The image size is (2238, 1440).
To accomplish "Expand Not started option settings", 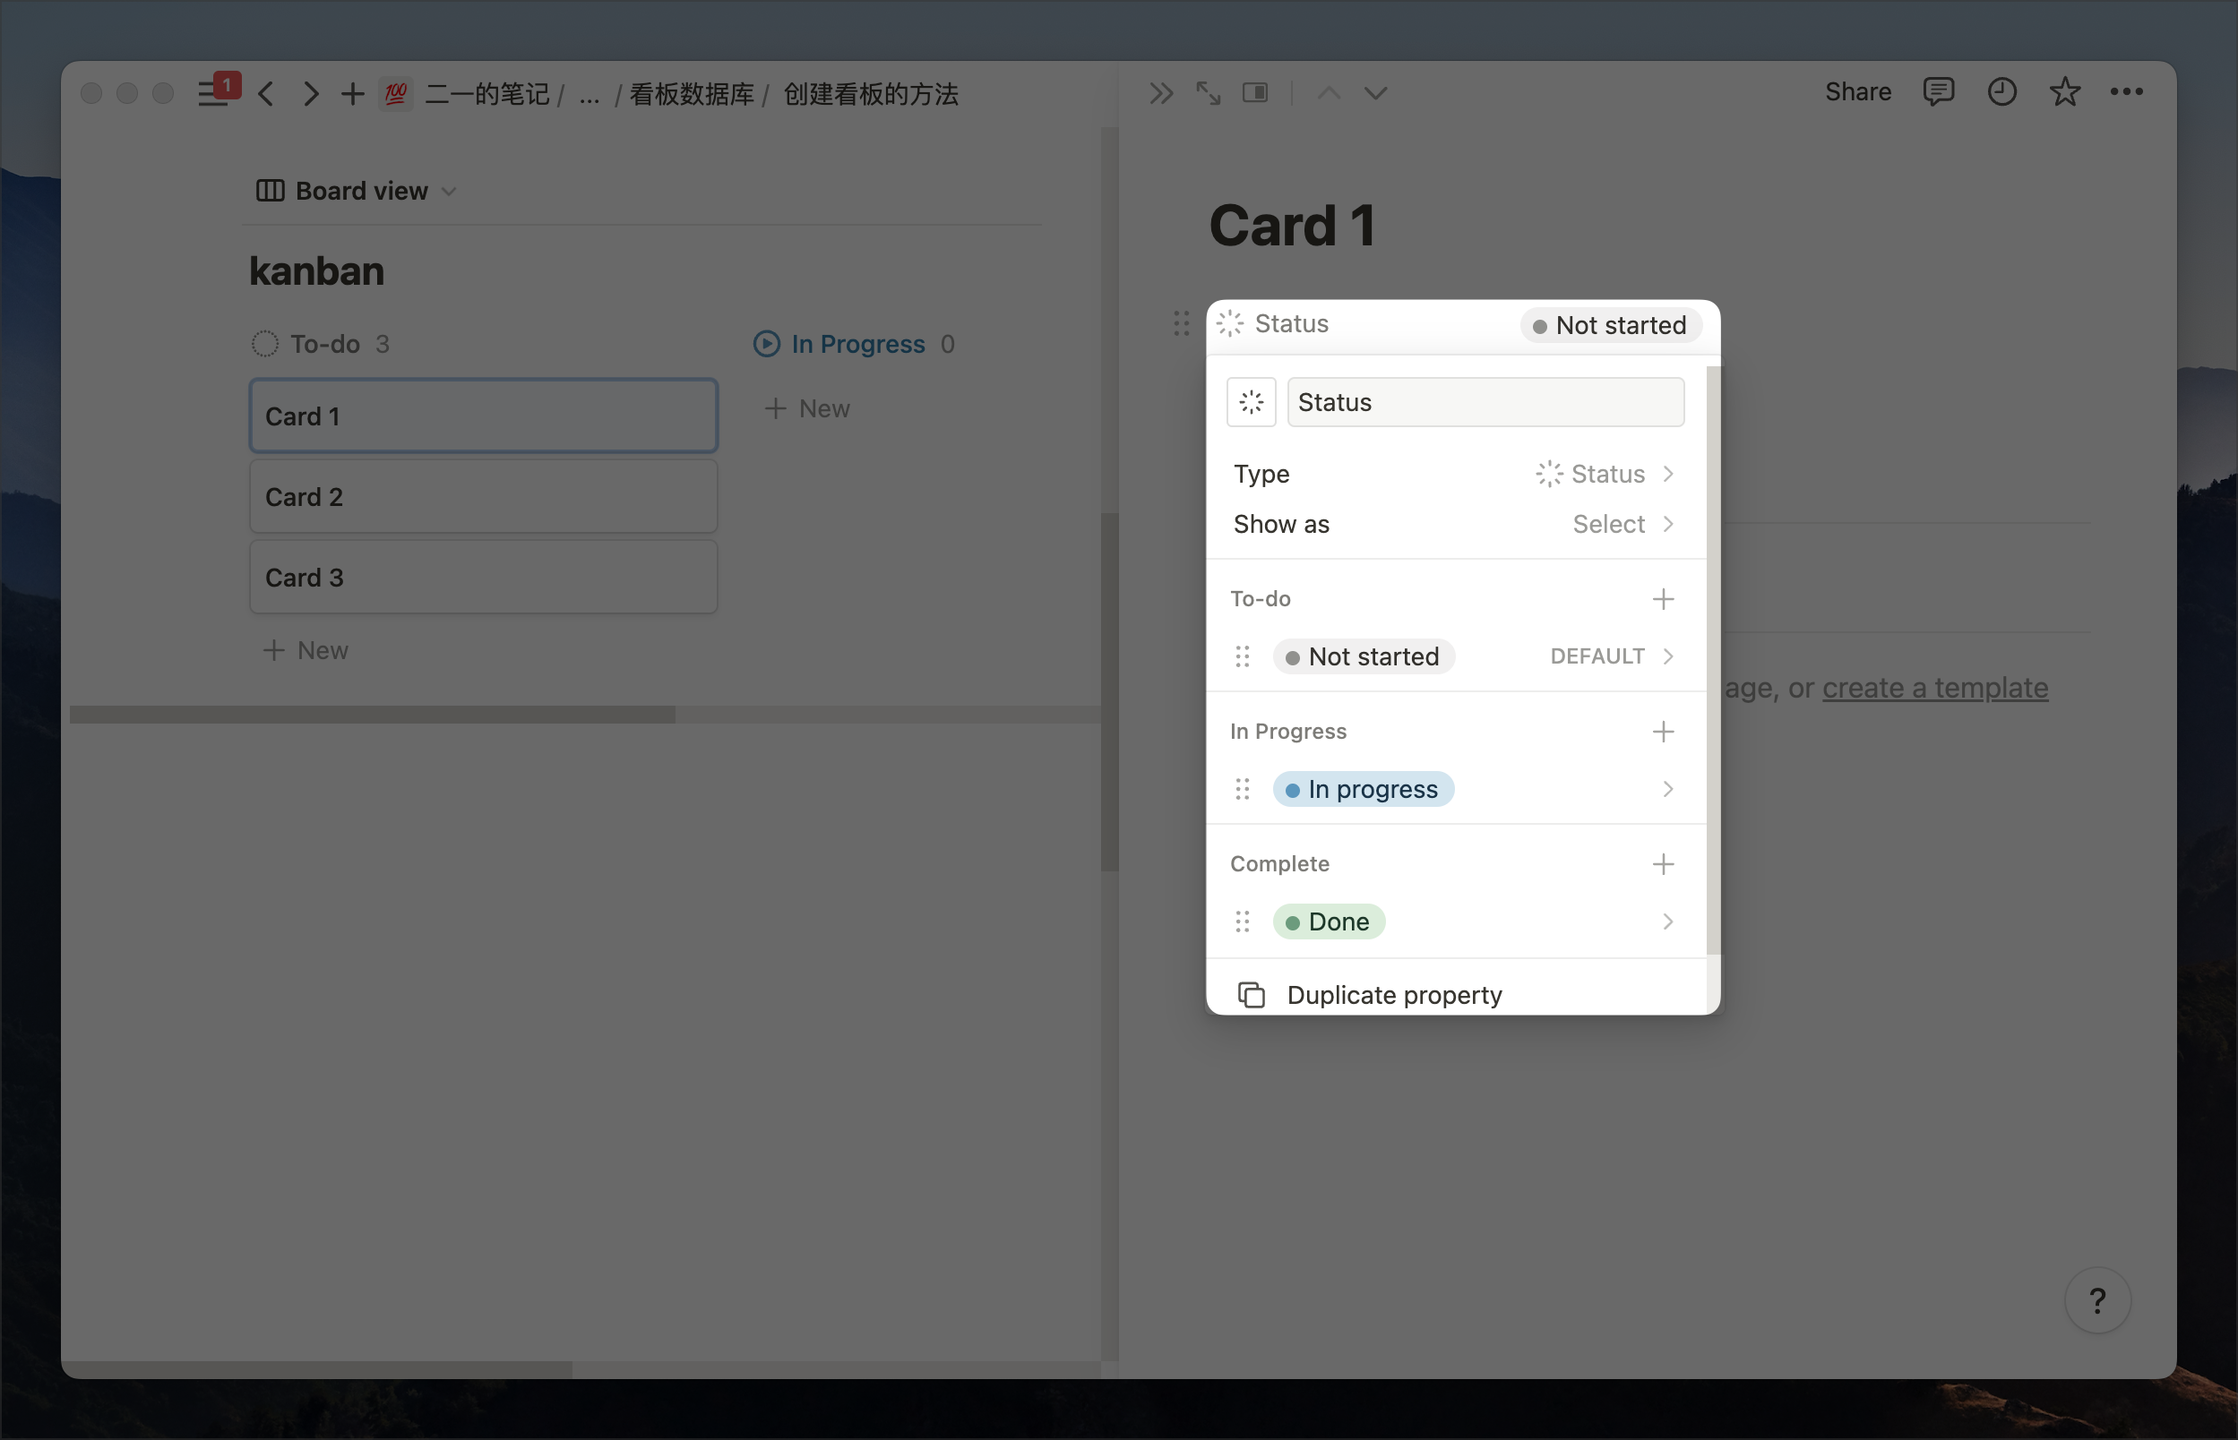I will tap(1668, 656).
